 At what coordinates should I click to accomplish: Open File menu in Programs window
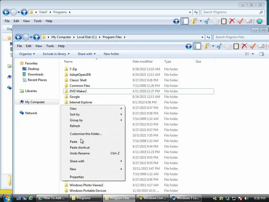pos(7,21)
